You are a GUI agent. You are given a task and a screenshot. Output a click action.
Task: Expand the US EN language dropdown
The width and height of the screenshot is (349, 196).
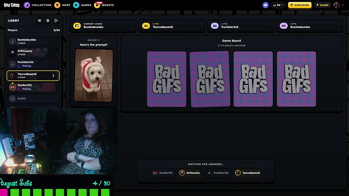(278, 5)
